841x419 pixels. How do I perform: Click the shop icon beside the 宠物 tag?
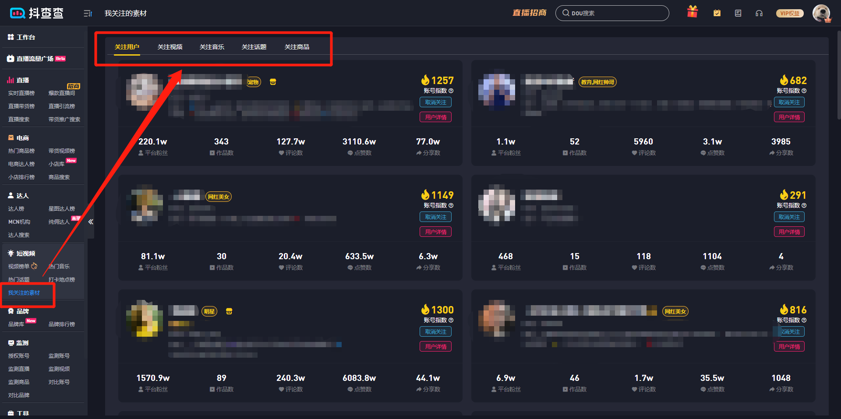(x=273, y=82)
